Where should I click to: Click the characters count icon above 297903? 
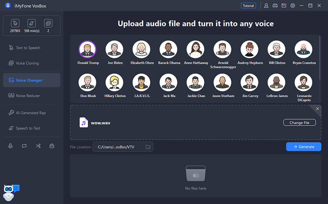15,23
